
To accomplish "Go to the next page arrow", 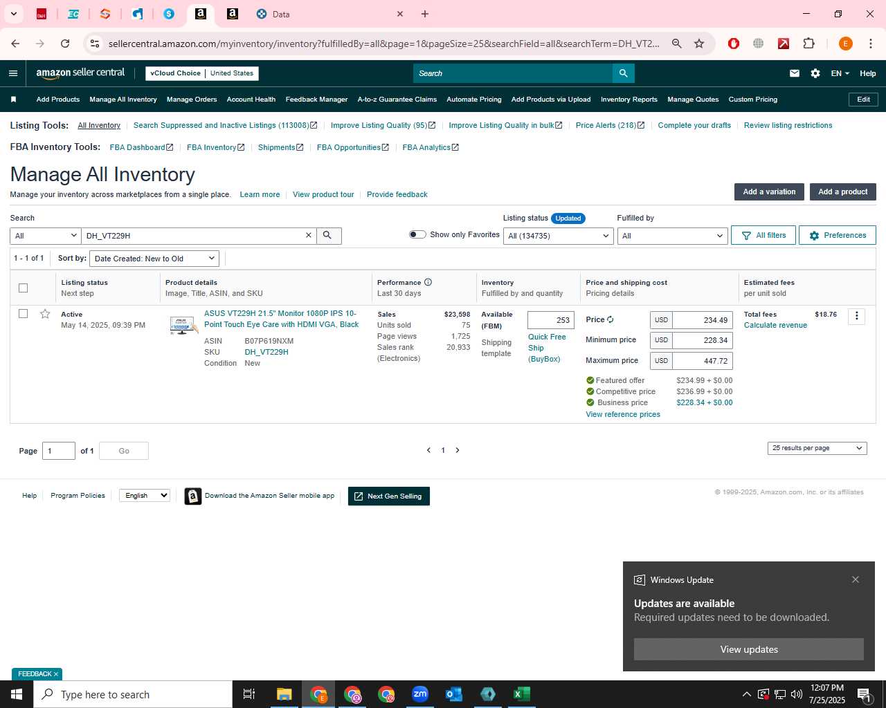I will coord(458,450).
